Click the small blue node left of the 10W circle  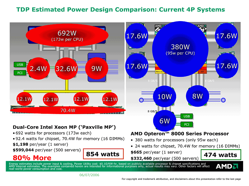pyautogui.click(x=141, y=100)
